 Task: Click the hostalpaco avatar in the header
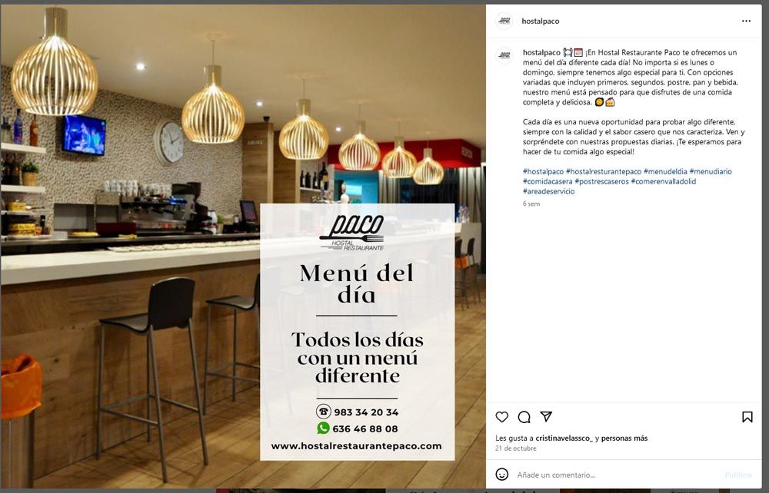click(504, 21)
